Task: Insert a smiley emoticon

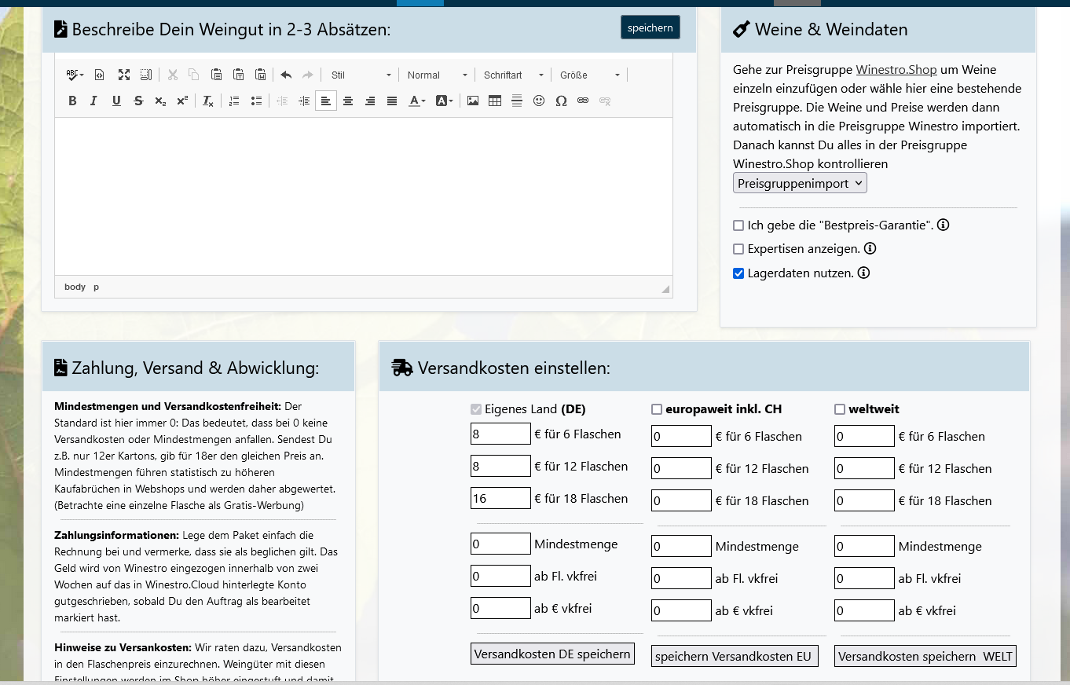Action: click(539, 101)
